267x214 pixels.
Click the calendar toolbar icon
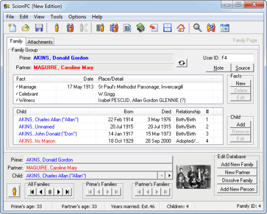(225, 28)
